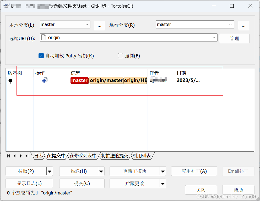Click the 提交(C) button
The image size is (260, 201).
tap(82, 184)
